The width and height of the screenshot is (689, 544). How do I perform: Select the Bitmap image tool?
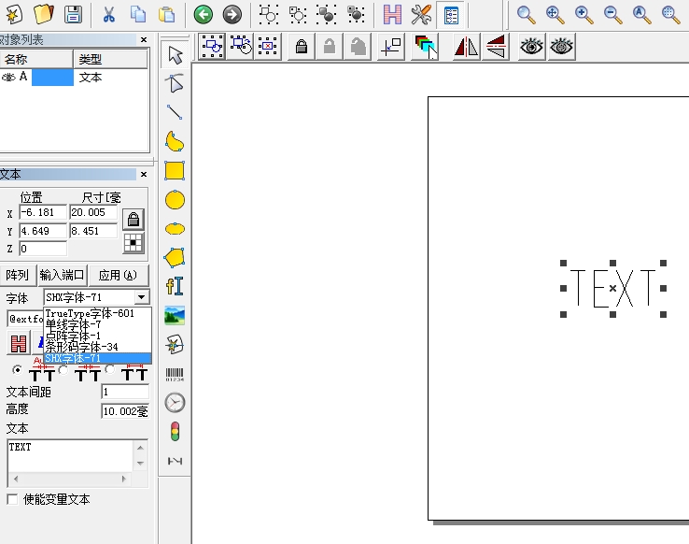coord(175,315)
